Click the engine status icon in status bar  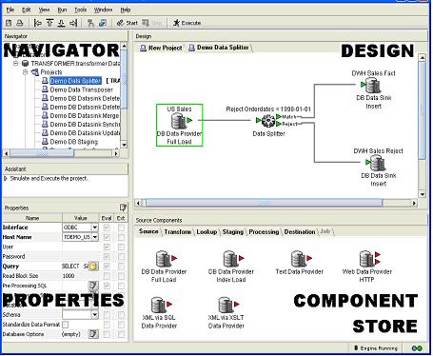coord(417,348)
